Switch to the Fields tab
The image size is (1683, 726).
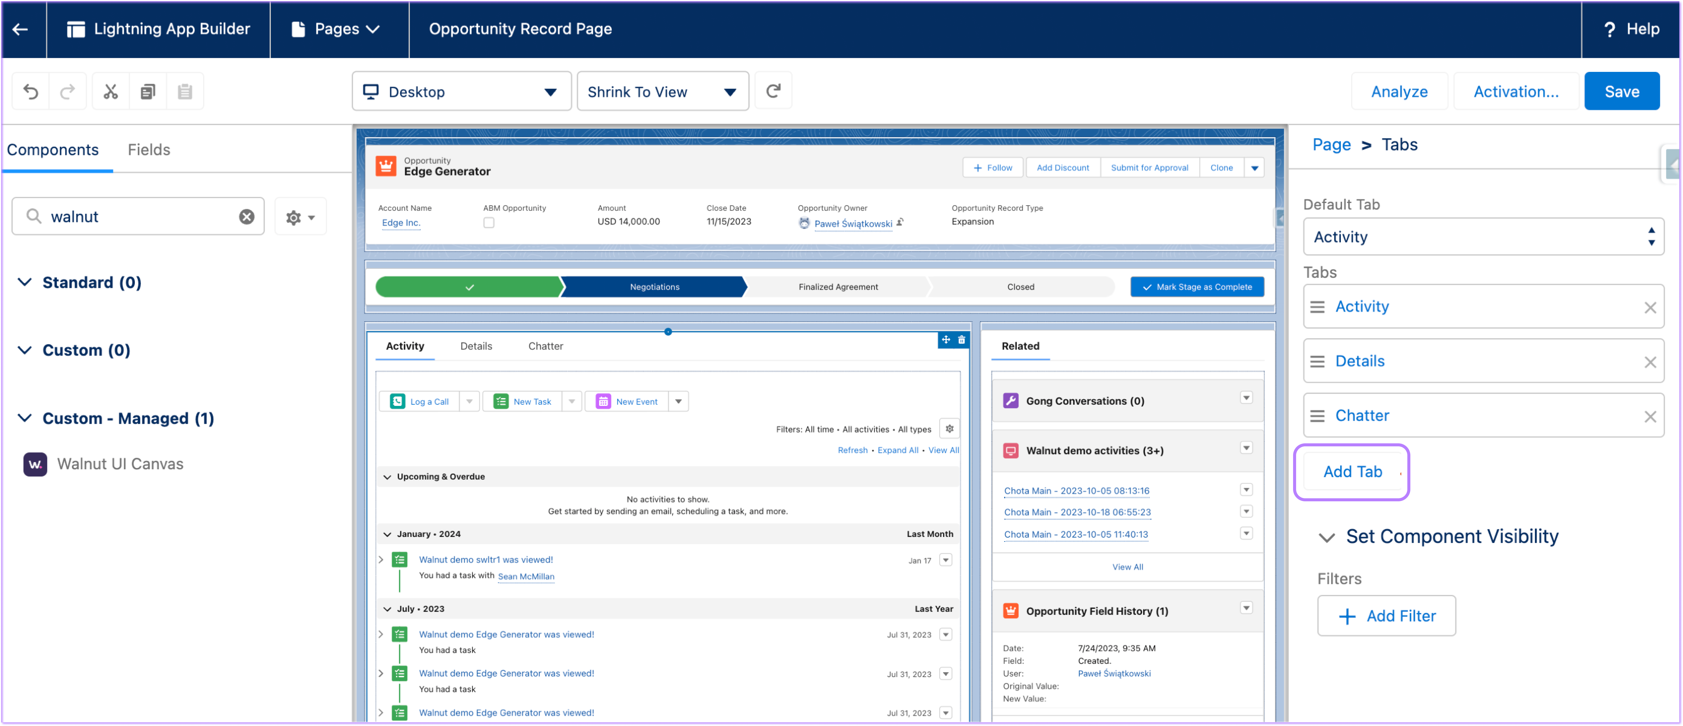(x=149, y=149)
